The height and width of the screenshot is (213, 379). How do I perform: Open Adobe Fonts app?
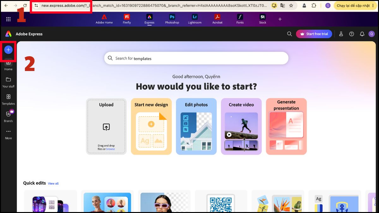pyautogui.click(x=240, y=19)
